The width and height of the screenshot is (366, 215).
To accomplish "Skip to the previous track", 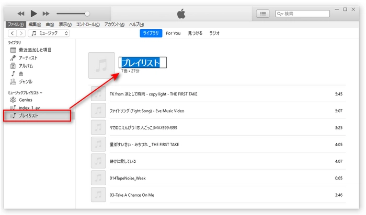I will [x=21, y=13].
